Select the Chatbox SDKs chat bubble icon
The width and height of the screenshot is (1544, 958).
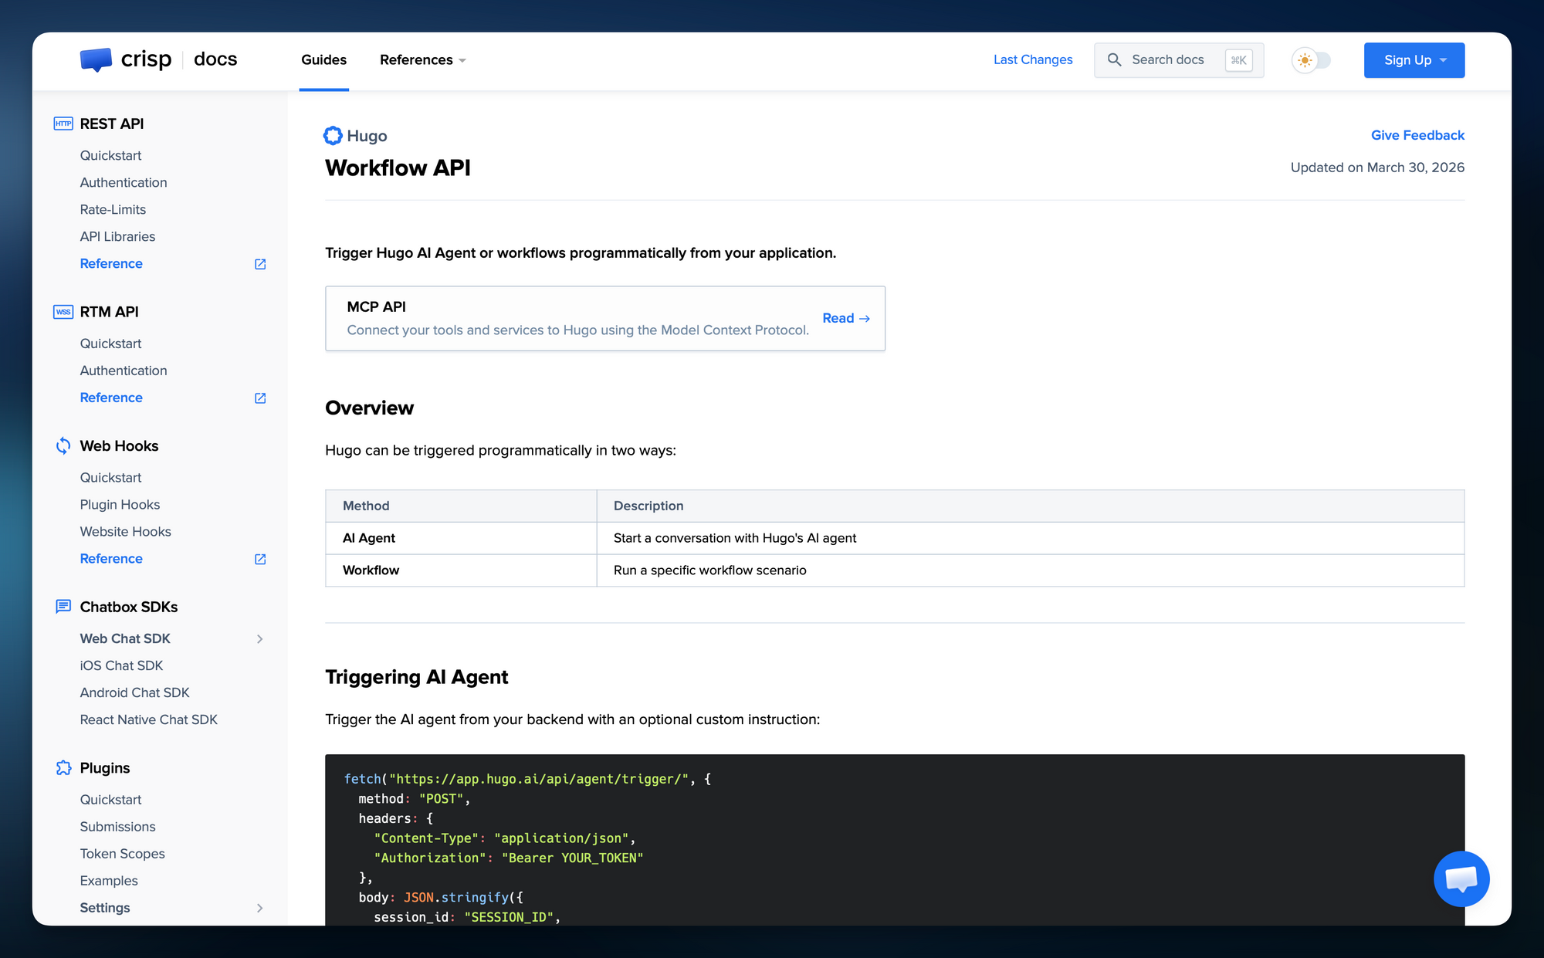coord(63,607)
